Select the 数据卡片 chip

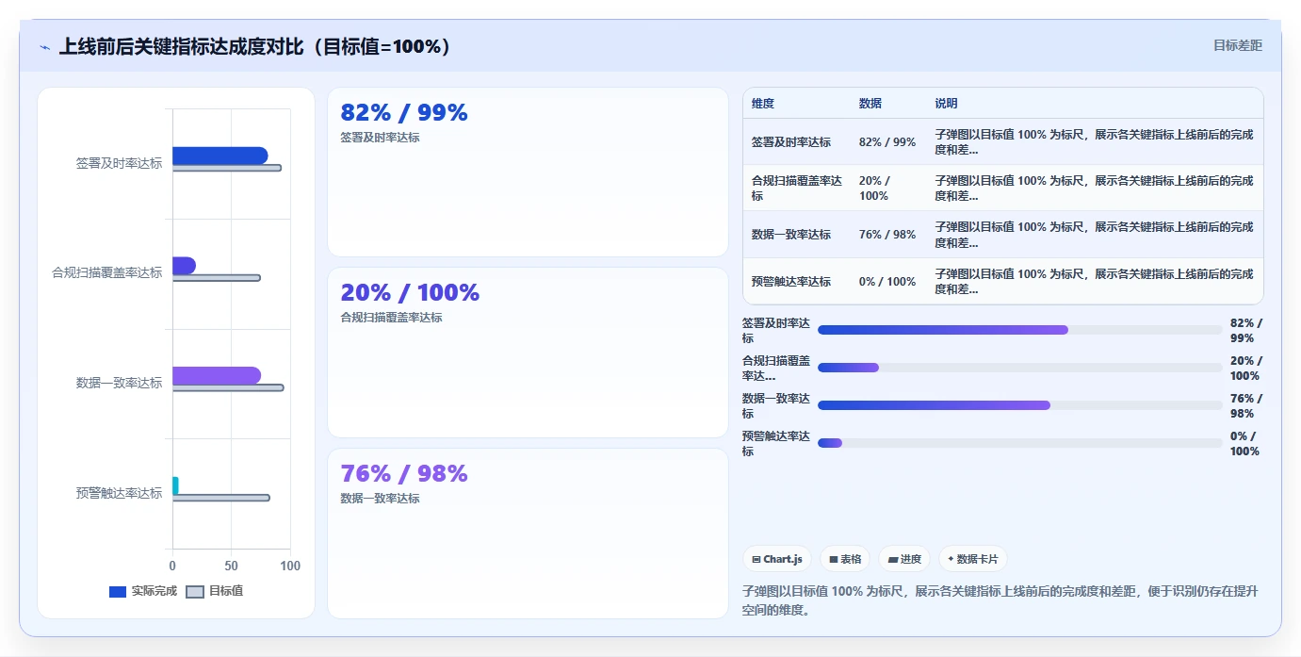tap(973, 559)
